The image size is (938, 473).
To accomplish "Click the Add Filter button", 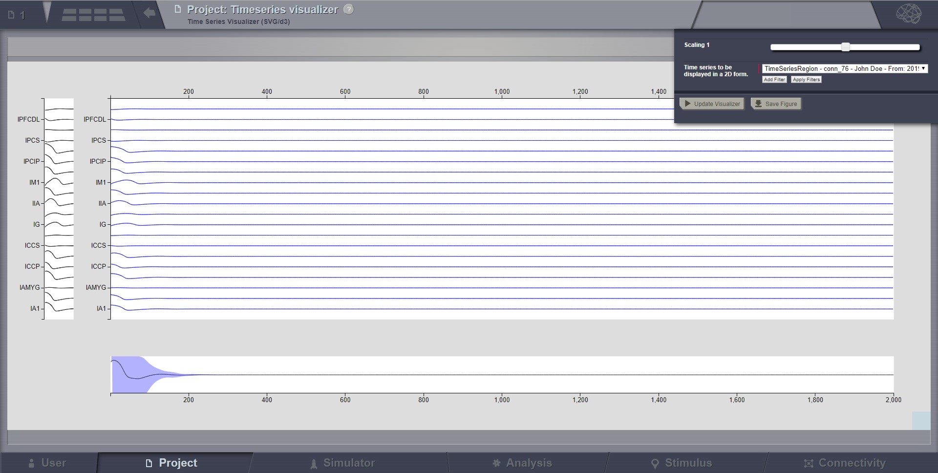I will (774, 79).
